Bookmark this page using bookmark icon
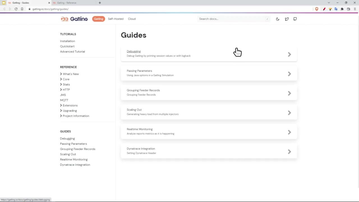 click(x=22, y=9)
